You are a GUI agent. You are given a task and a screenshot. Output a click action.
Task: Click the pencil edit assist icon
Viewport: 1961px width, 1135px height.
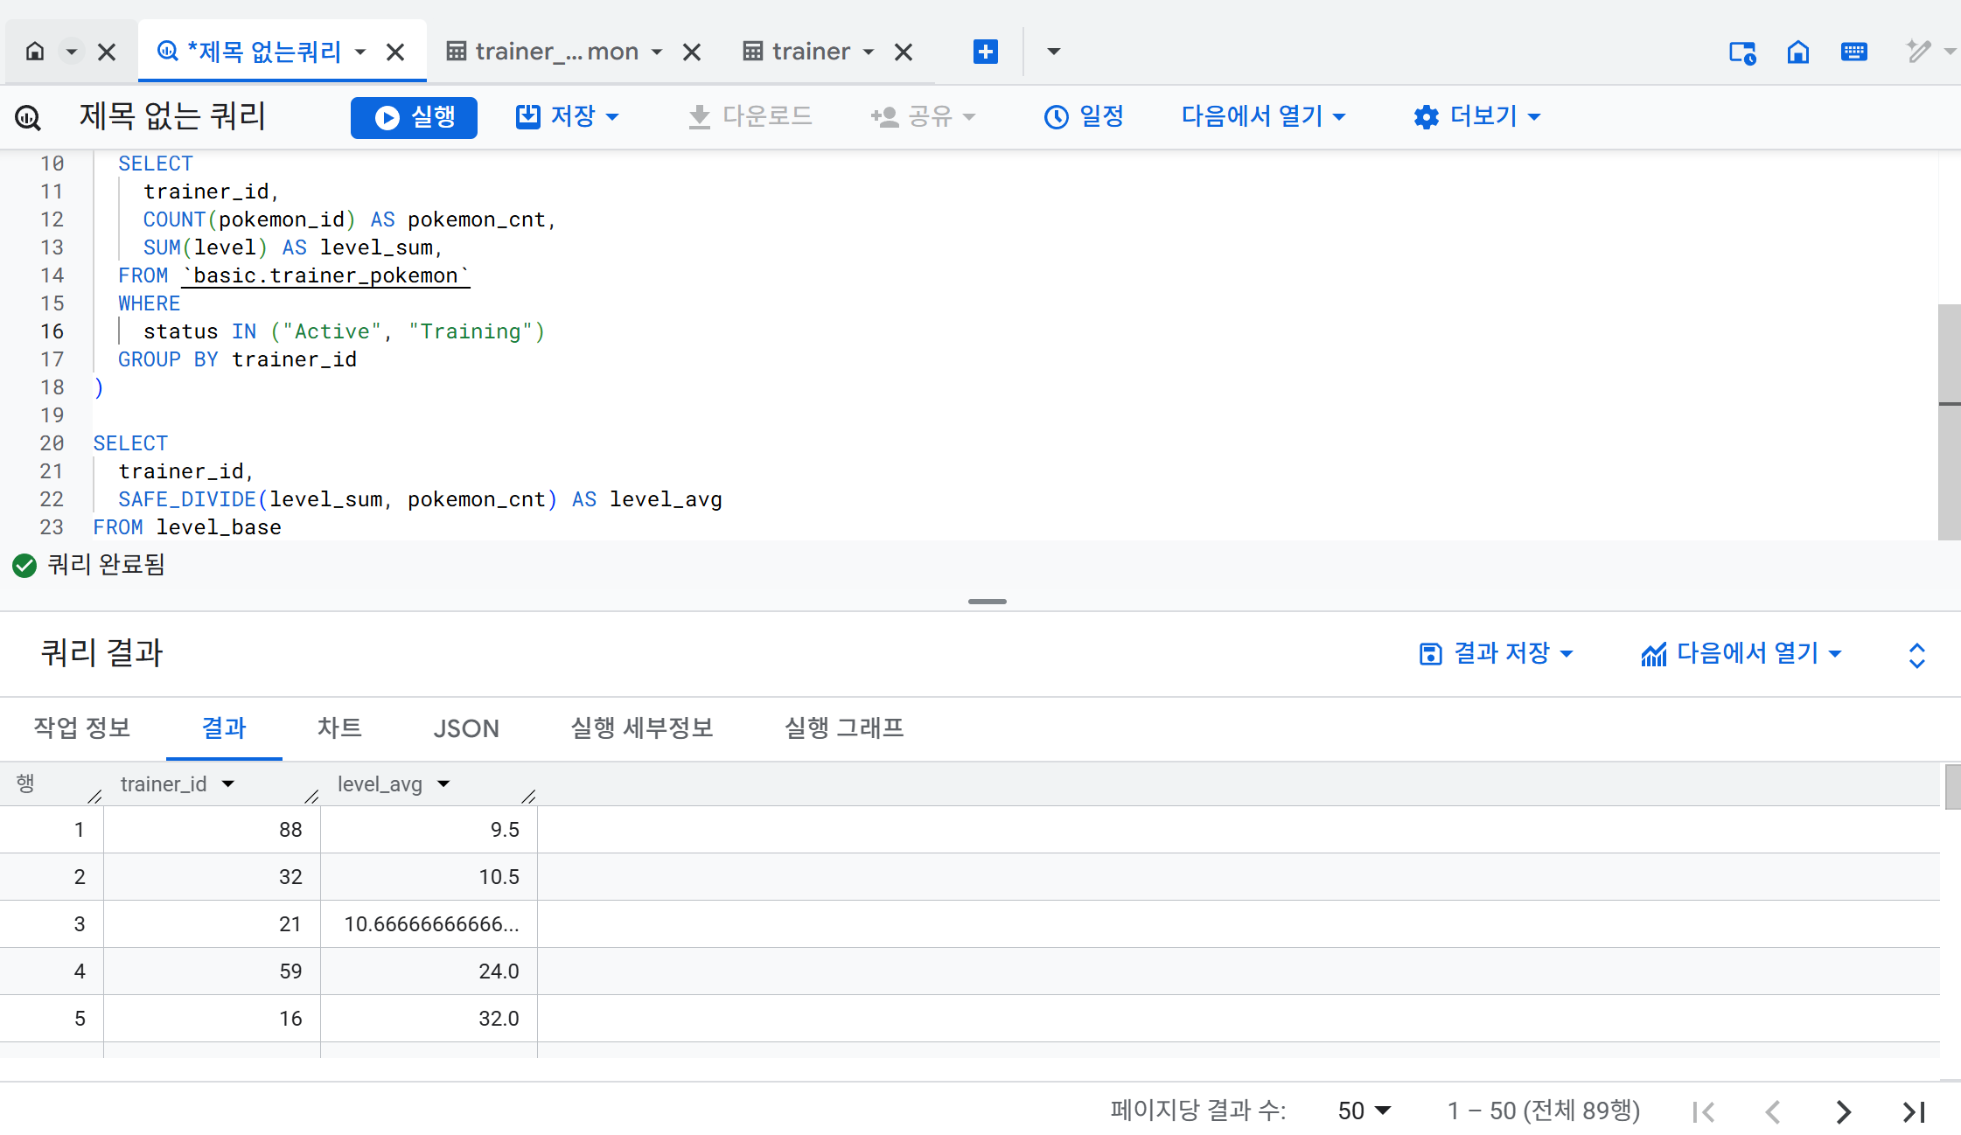pos(1919,52)
